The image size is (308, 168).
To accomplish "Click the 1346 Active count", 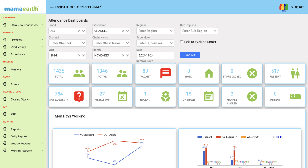I will (102, 71).
